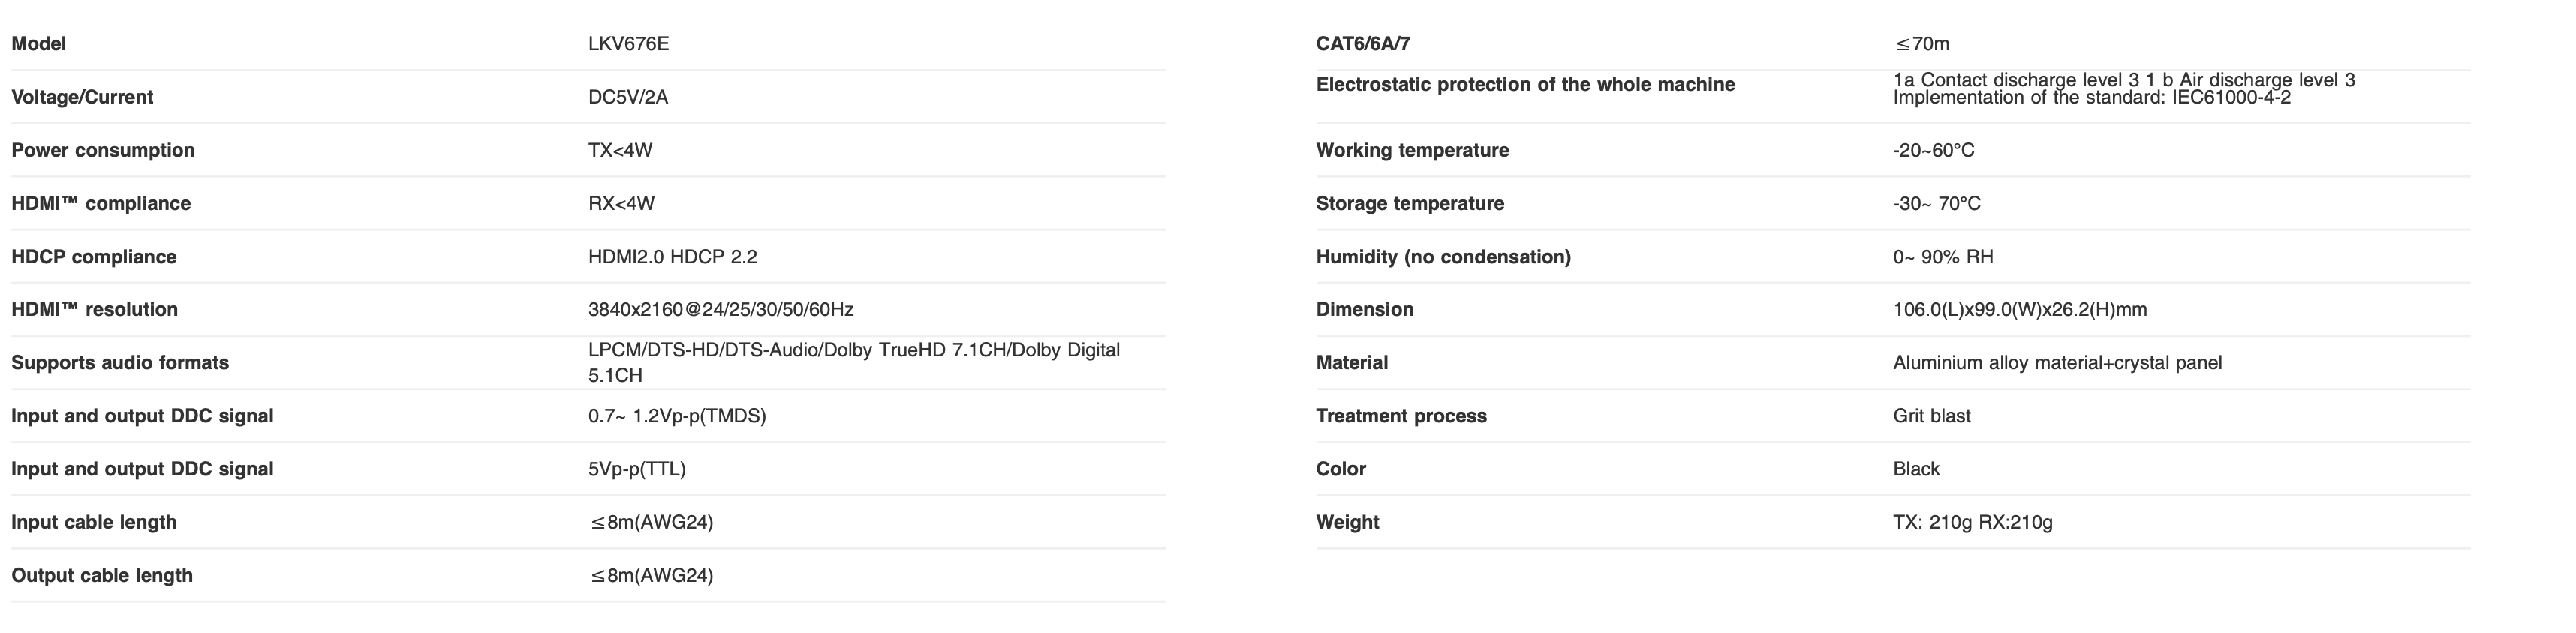Click the Humidity (no condensation) label
Viewport: 2576px width, 633px height.
pyautogui.click(x=1443, y=257)
